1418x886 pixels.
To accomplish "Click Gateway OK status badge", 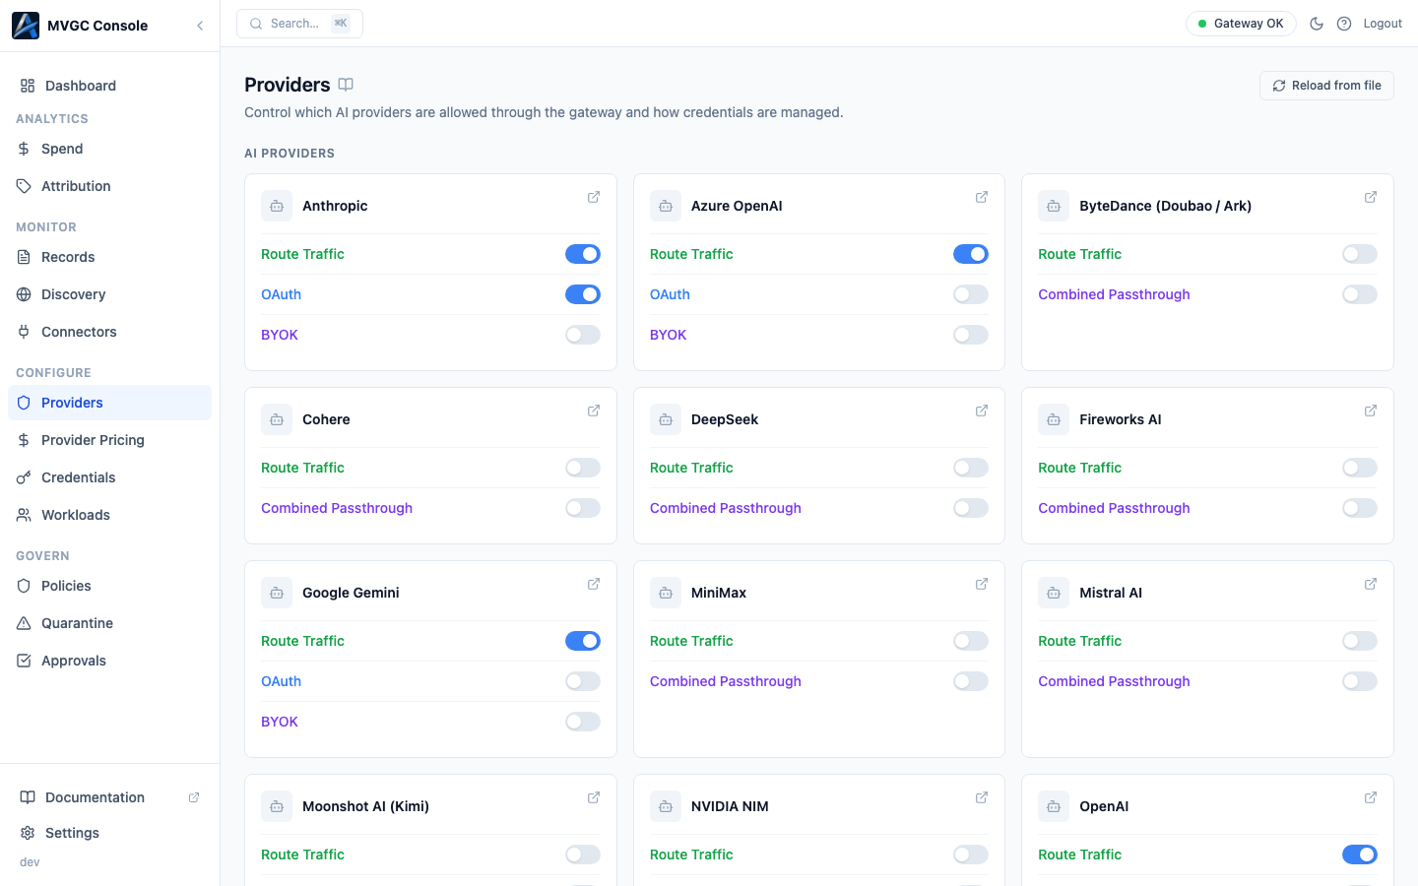I will tap(1241, 24).
